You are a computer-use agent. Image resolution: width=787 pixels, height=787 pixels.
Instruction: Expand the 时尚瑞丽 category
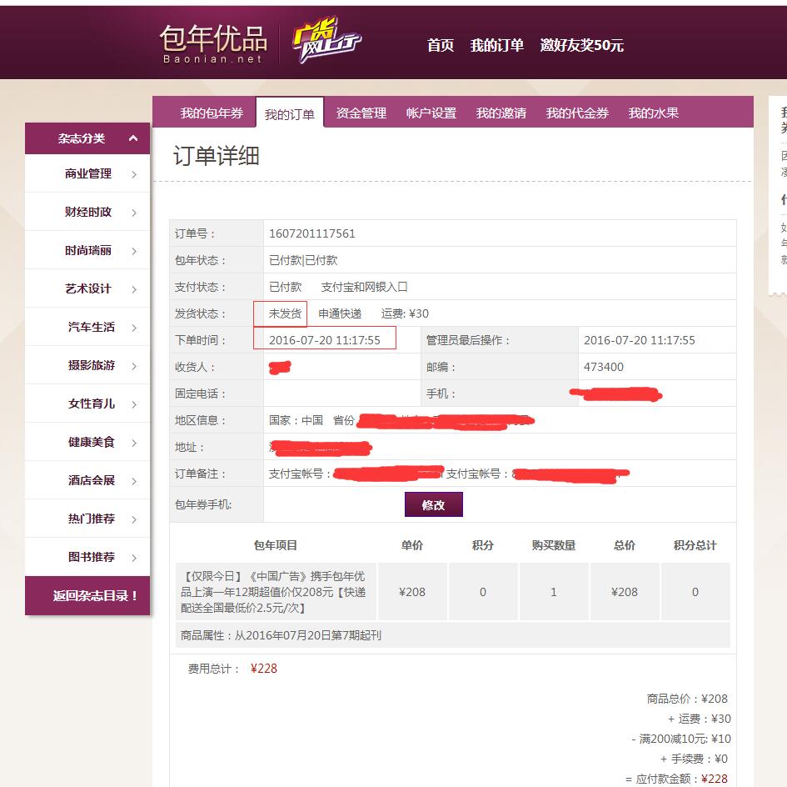click(87, 250)
